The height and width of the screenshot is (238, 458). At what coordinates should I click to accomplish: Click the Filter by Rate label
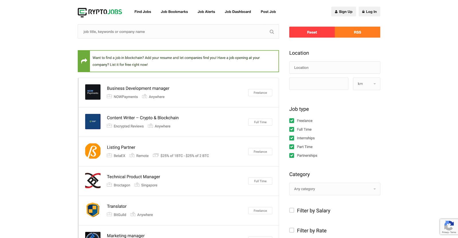pos(312,231)
